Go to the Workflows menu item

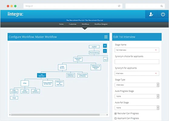pyautogui.click(x=85, y=24)
